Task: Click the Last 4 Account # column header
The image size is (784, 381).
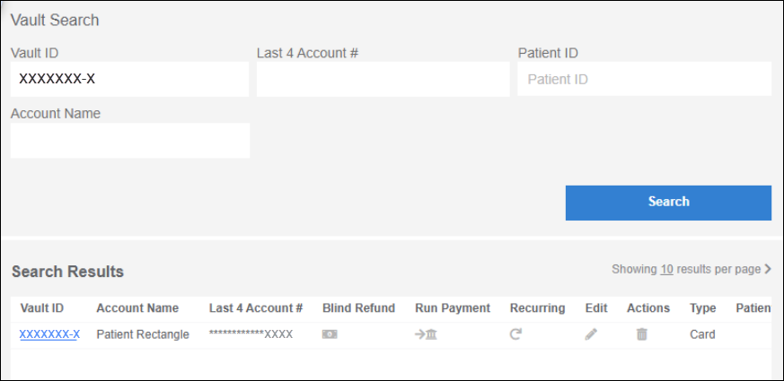Action: pos(256,308)
